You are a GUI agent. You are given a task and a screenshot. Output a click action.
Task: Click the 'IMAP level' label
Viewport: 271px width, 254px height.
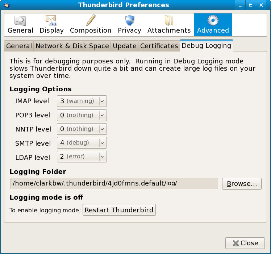(32, 101)
